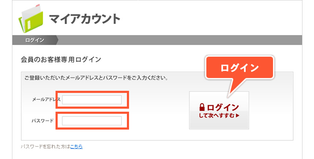This screenshot has width=314, height=159.
Task: Open the こちら forgotten password link
Action: point(76,147)
